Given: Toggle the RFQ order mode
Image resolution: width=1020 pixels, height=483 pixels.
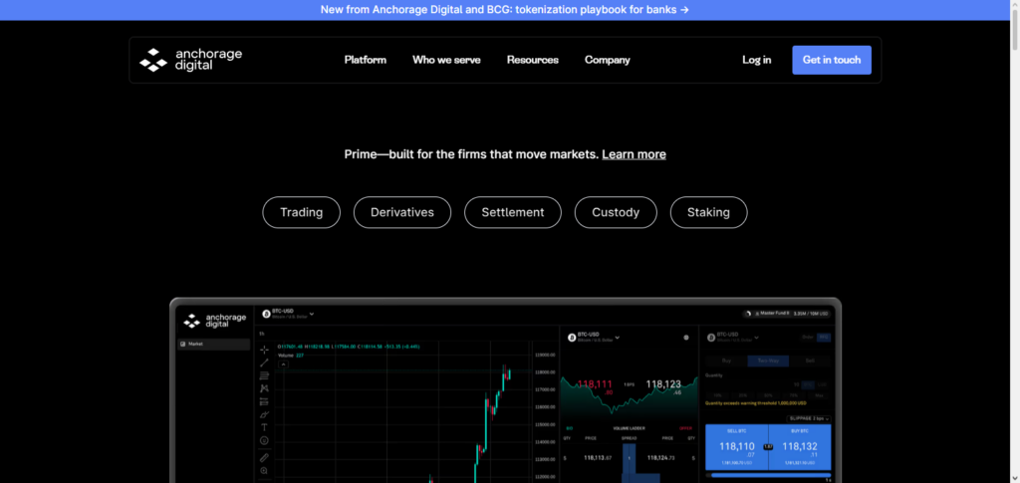Looking at the screenshot, I should 824,338.
